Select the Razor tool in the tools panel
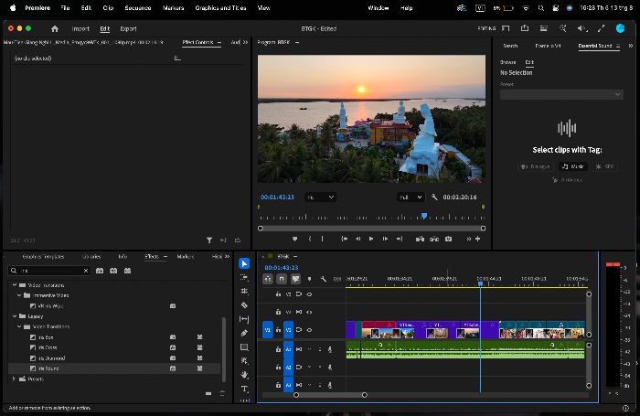The height and width of the screenshot is (416, 640). [x=244, y=305]
